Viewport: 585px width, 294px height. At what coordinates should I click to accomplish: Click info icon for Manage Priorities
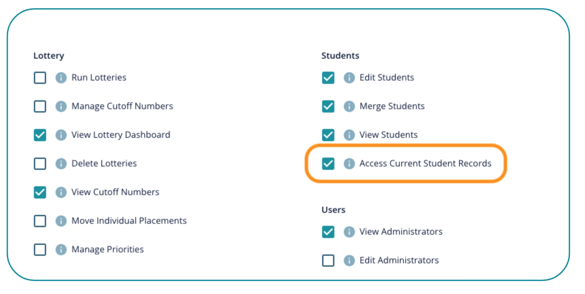(x=61, y=250)
